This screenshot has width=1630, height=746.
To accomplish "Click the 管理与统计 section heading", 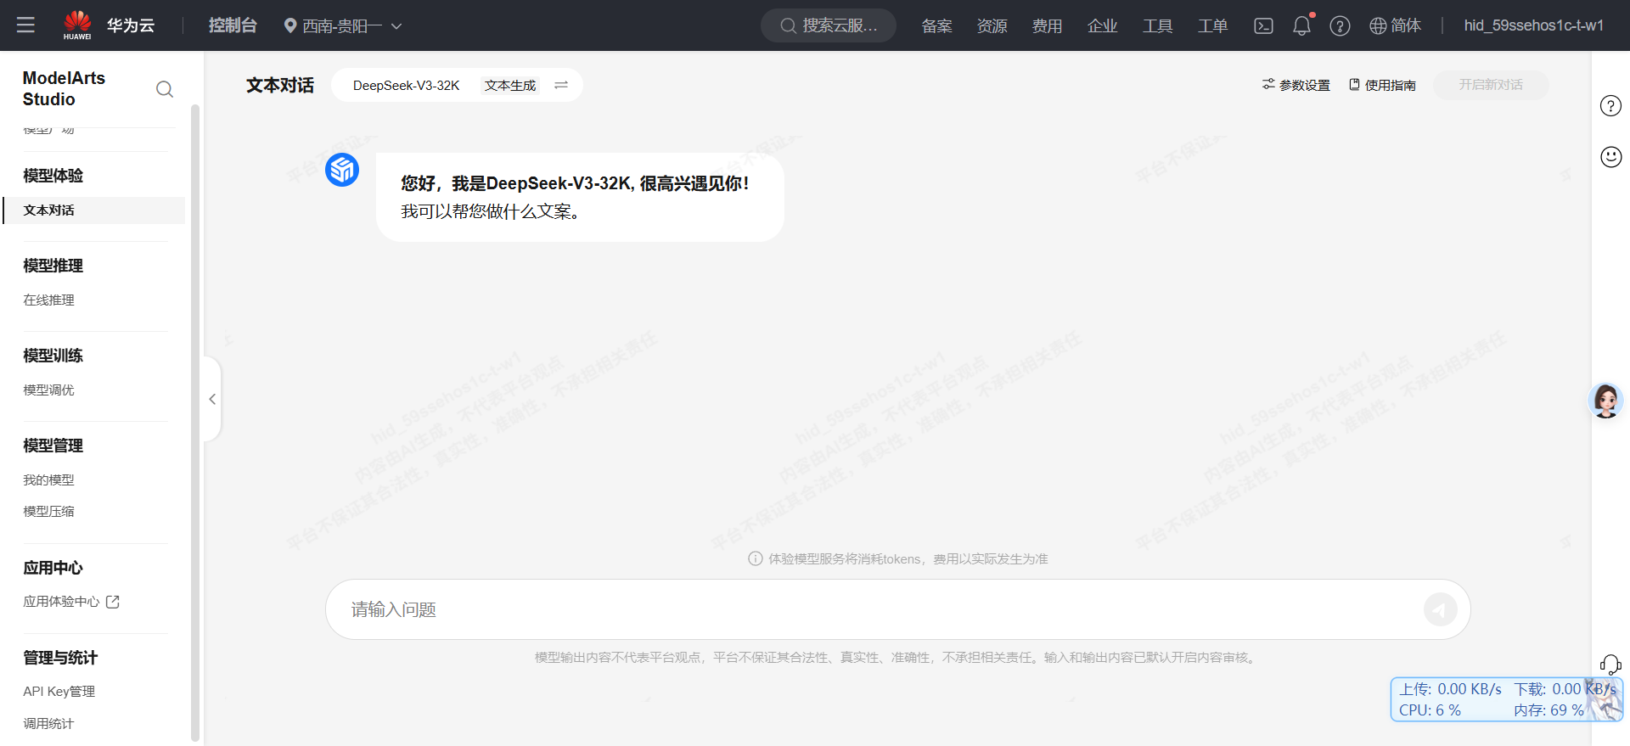I will (x=60, y=658).
